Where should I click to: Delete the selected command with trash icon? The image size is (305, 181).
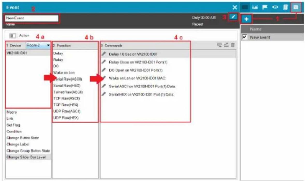click(233, 45)
